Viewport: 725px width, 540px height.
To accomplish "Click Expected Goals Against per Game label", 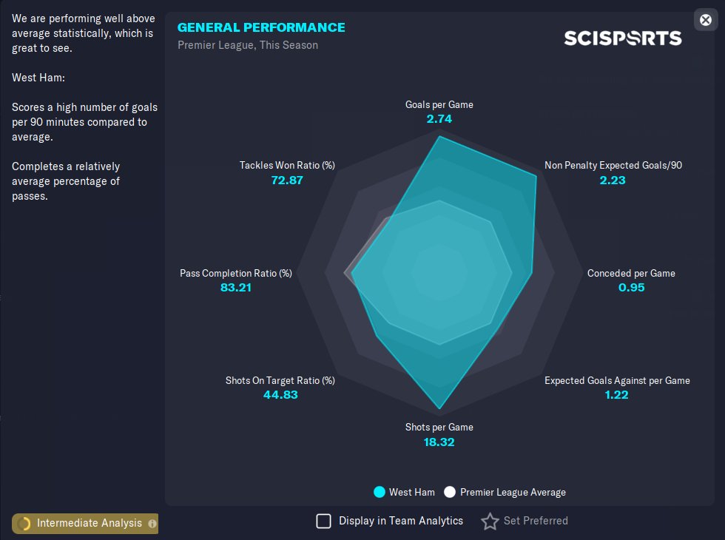I will pos(617,380).
